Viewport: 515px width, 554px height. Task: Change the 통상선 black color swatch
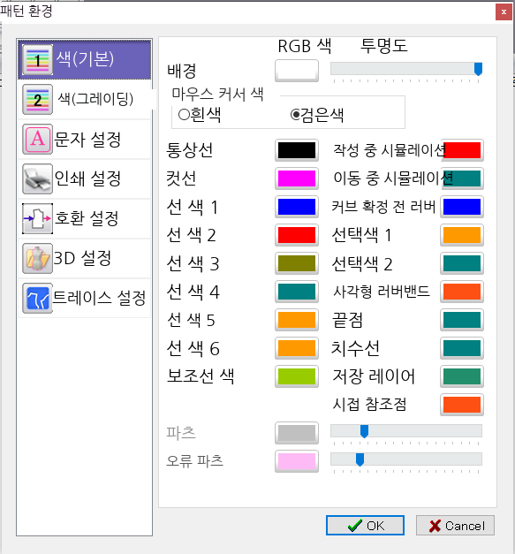pyautogui.click(x=297, y=150)
